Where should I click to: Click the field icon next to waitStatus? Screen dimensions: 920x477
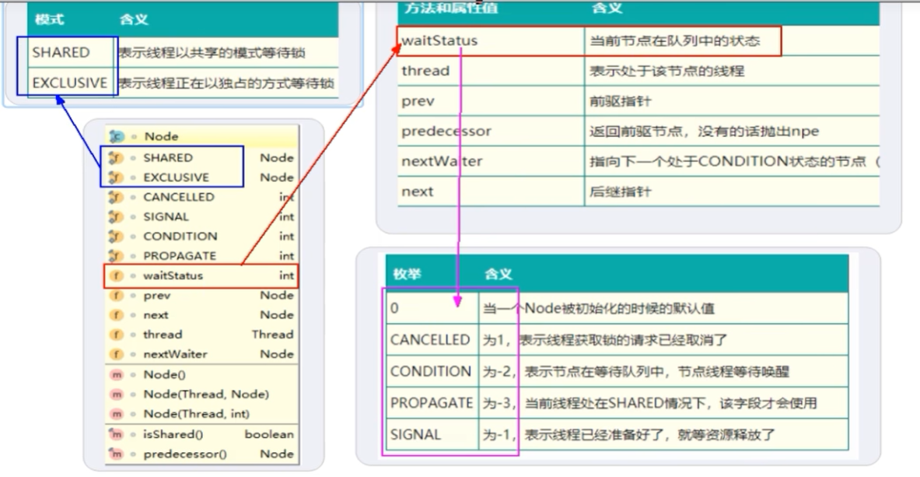(x=117, y=275)
